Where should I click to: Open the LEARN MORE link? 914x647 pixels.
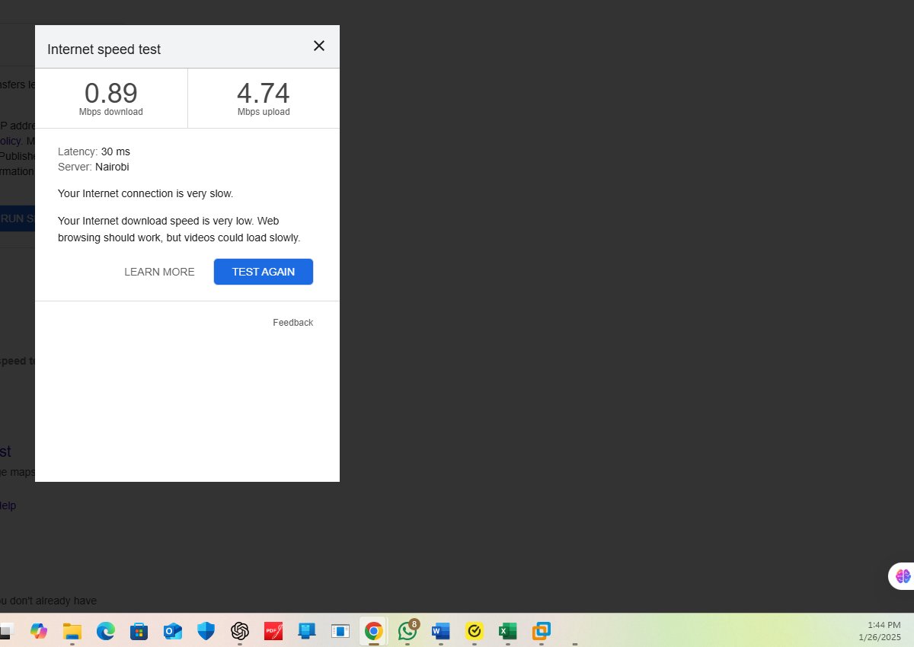point(159,272)
